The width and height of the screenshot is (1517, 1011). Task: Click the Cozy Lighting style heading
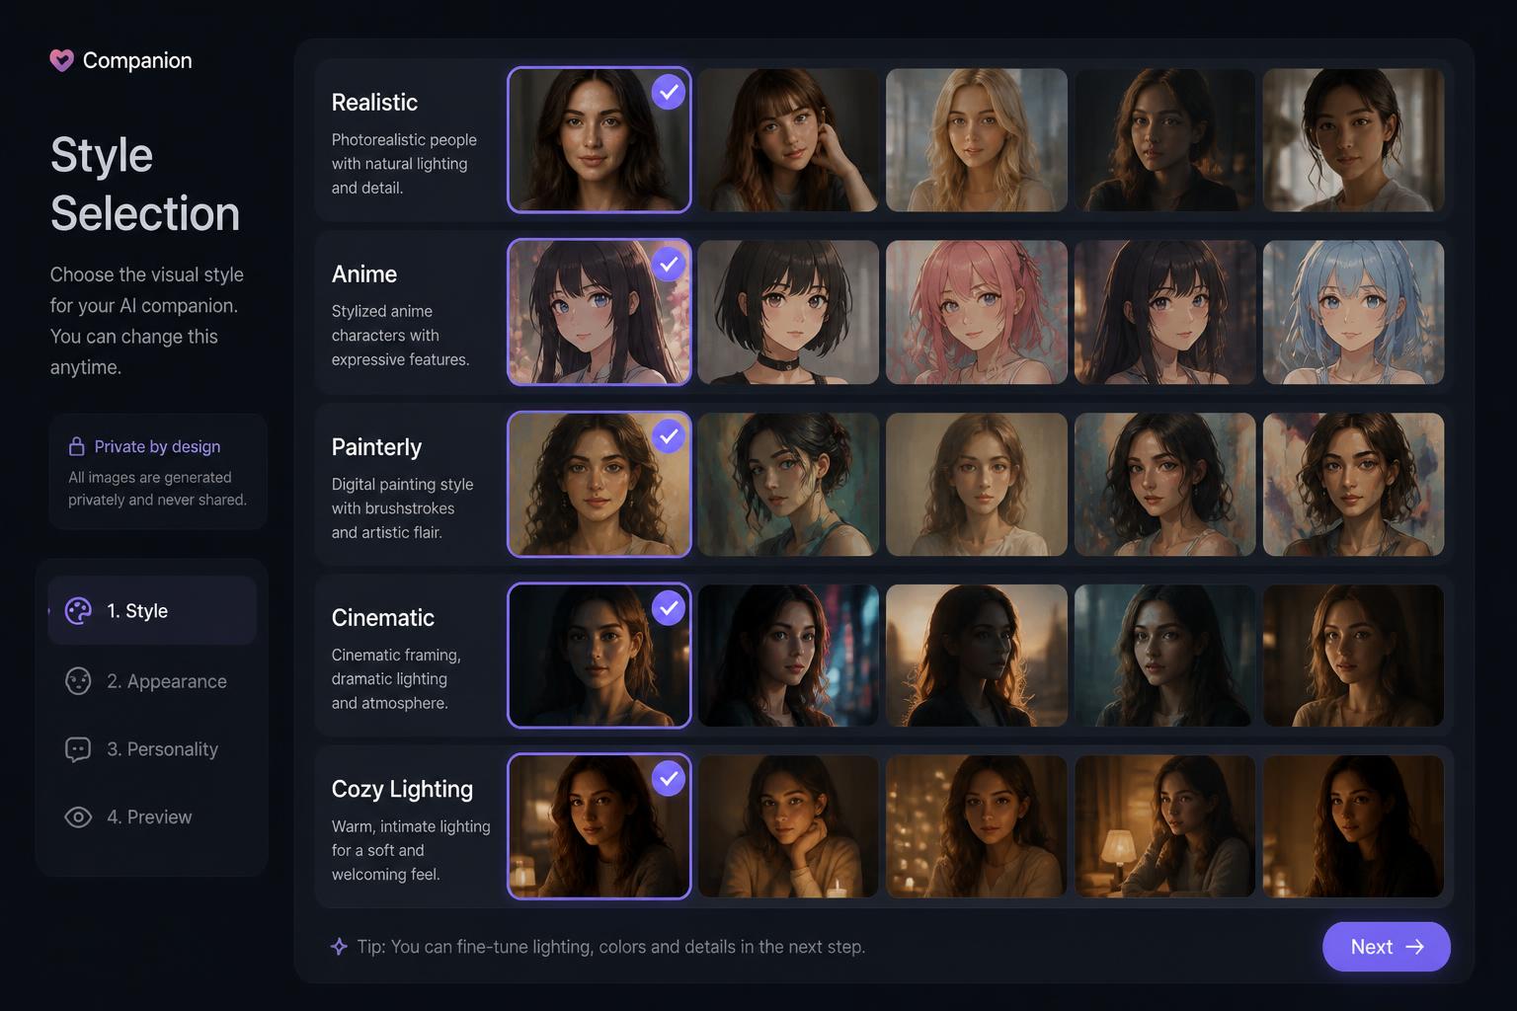tap(402, 789)
